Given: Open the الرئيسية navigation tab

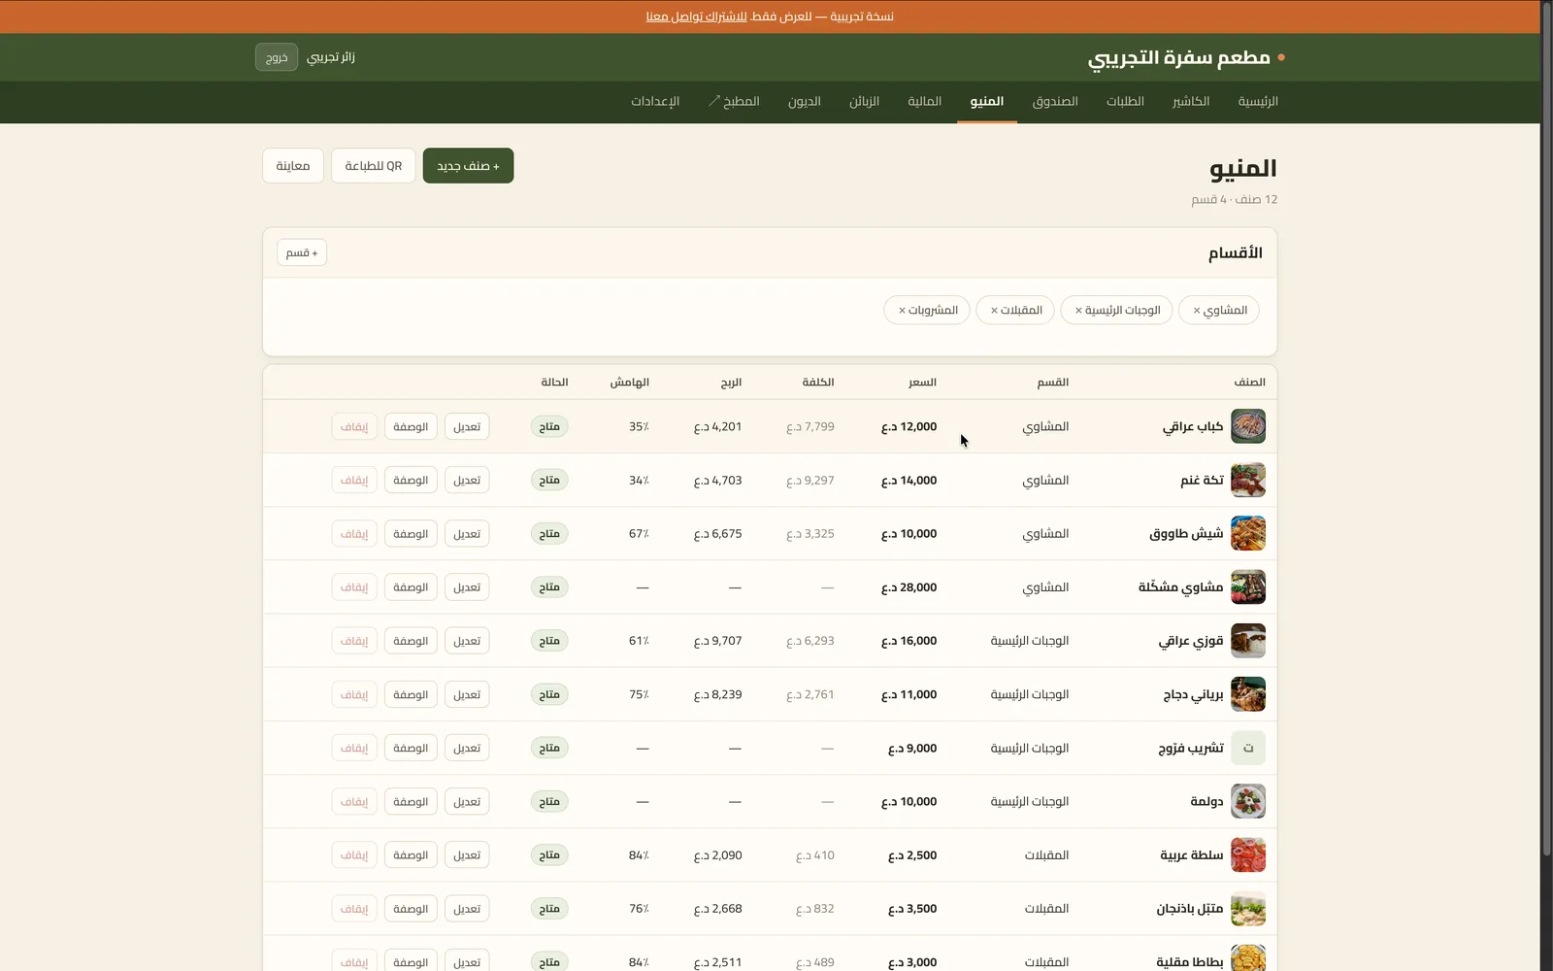Looking at the screenshot, I should [1258, 101].
